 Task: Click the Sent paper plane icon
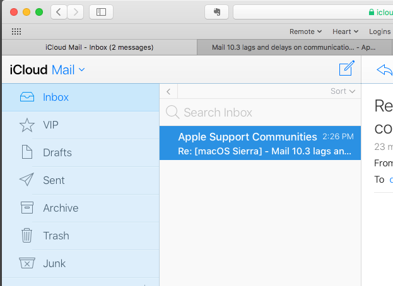26,180
